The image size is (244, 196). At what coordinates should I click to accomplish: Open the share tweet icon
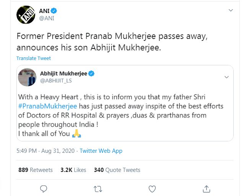(206, 188)
